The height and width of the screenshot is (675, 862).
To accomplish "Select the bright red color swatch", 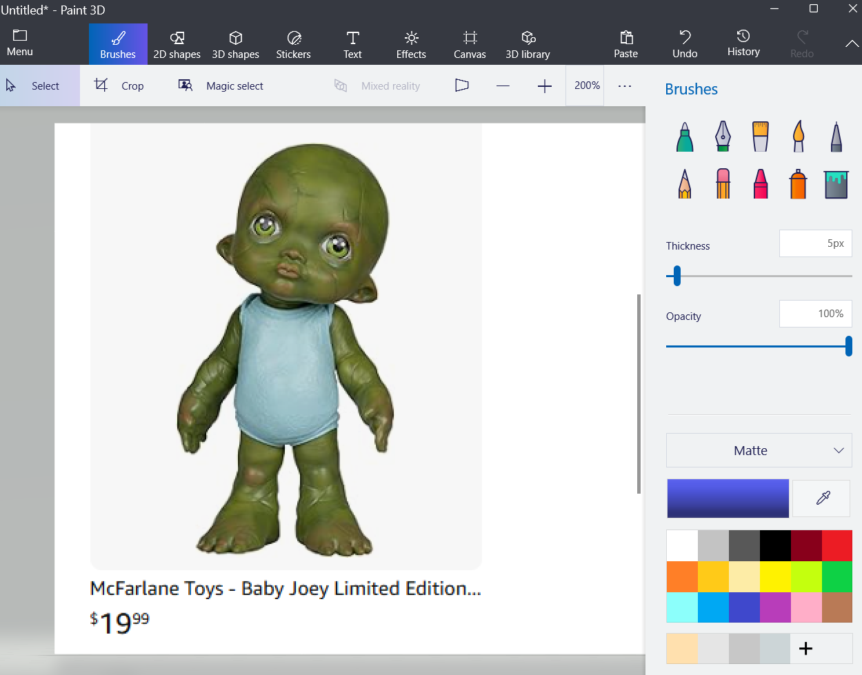I will 837,546.
